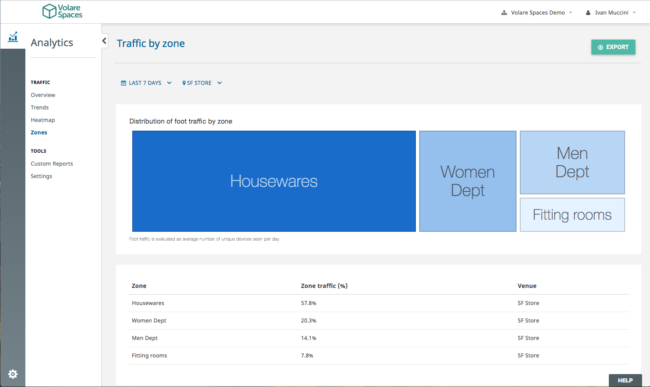
Task: Click the location pin icon beside SF Store
Action: pyautogui.click(x=184, y=83)
